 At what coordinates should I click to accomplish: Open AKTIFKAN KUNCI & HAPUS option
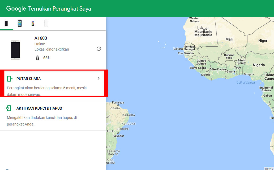(x=53, y=116)
